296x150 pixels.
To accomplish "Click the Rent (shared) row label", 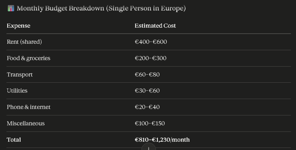I will 24,42.
